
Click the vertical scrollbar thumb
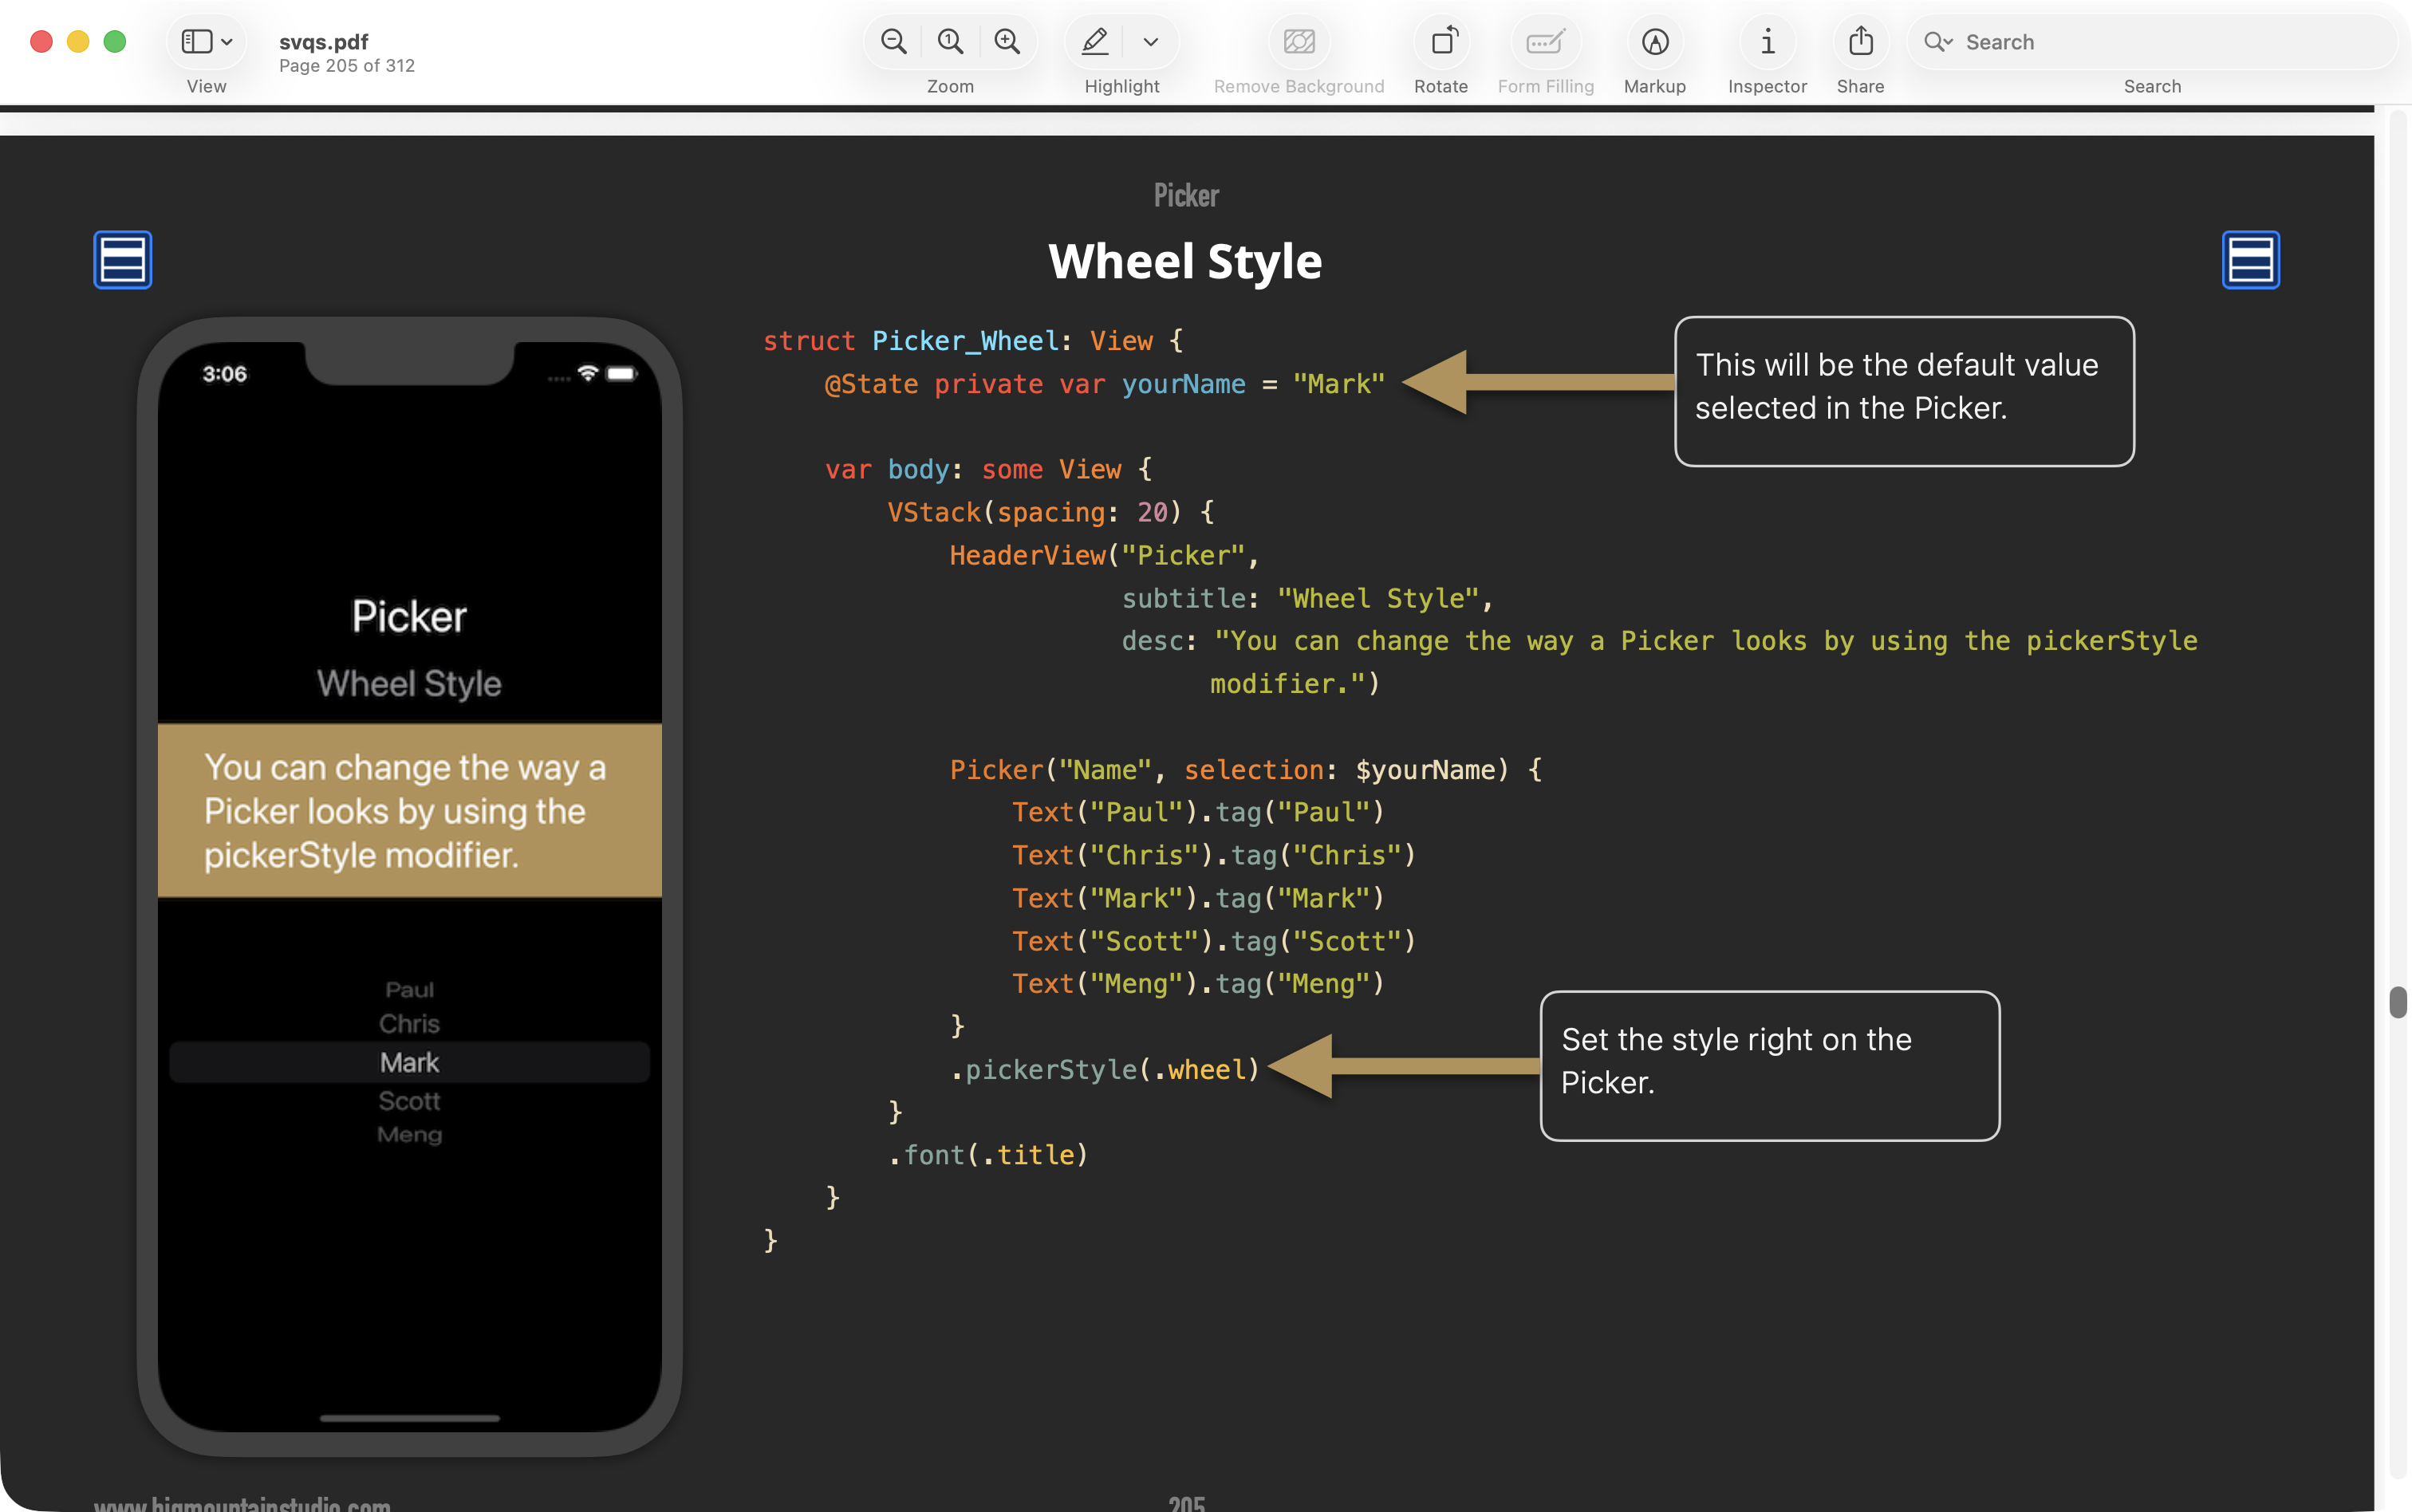[x=2397, y=1001]
